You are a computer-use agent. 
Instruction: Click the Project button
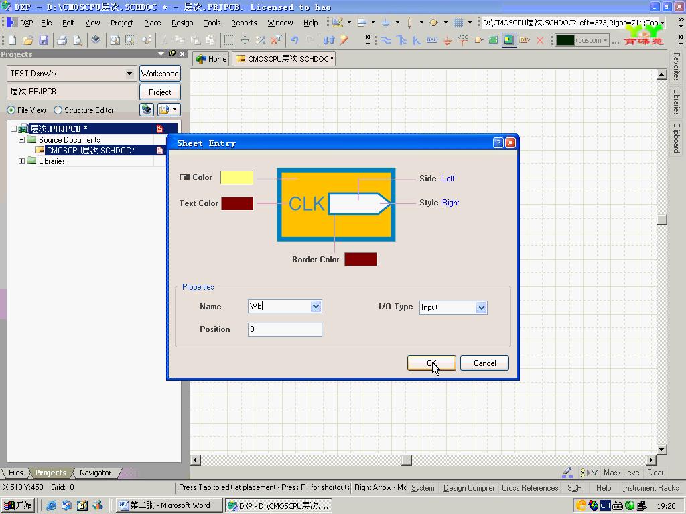(159, 92)
